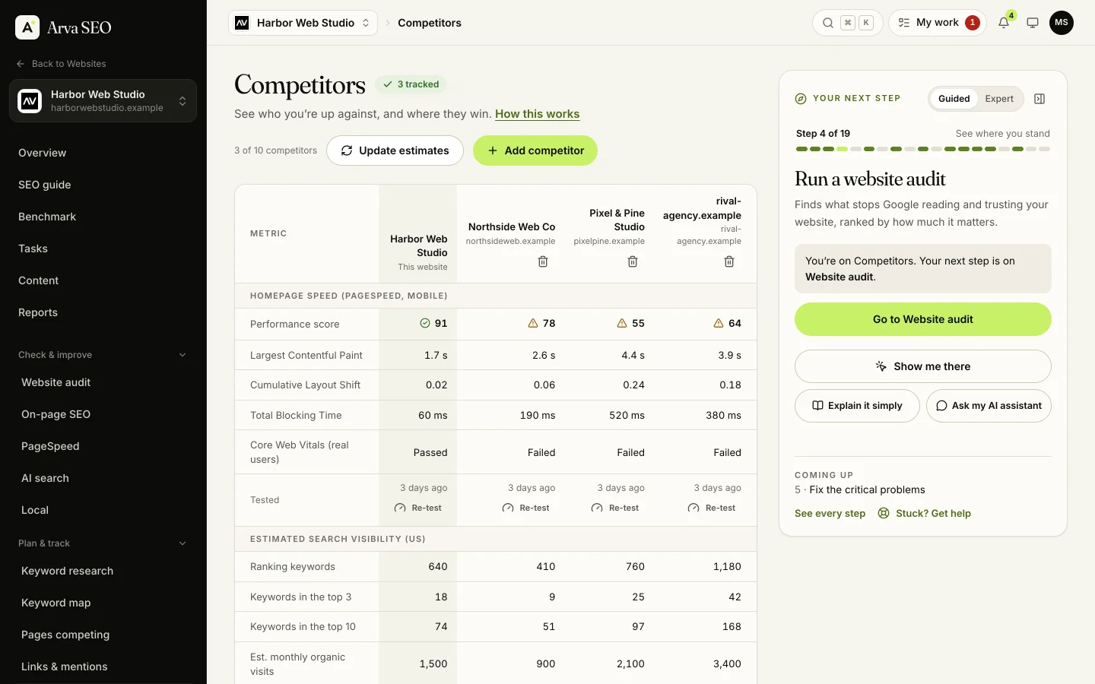1095x684 pixels.
Task: Go to SEO guide page
Action: coord(103,185)
